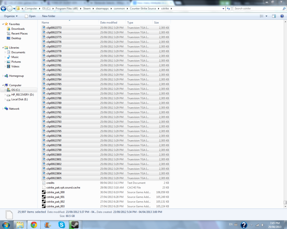Click the Back navigation arrow
Image resolution: width=287 pixels, height=229 pixels.
click(x=3, y=8)
